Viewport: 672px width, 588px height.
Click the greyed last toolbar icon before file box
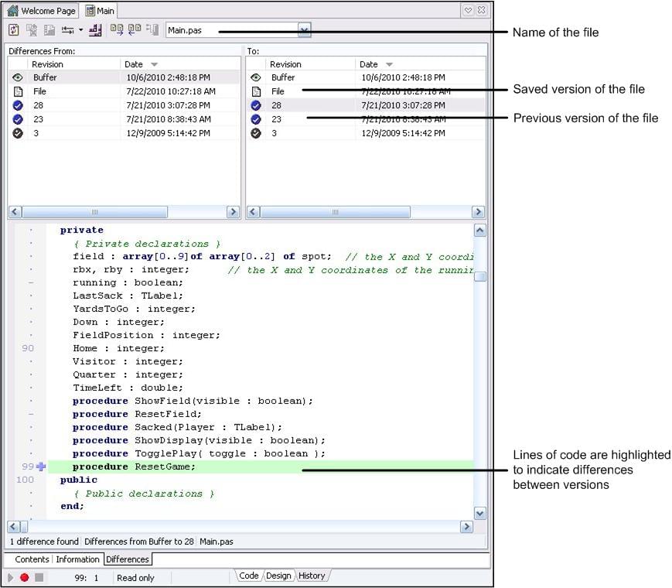point(152,29)
